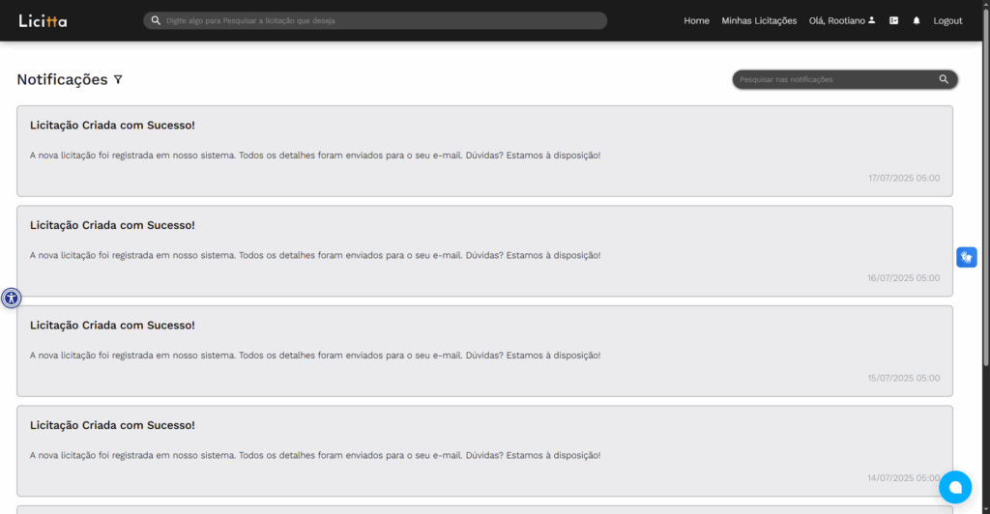The height and width of the screenshot is (514, 990).
Task: Focus the Pesquisar nas notificações field
Action: click(x=845, y=79)
